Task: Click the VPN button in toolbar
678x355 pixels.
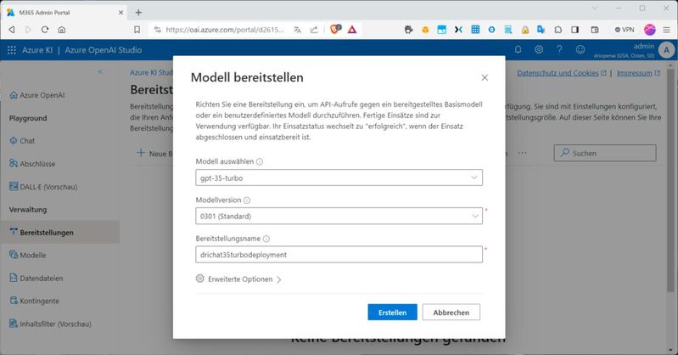Action: pos(625,30)
